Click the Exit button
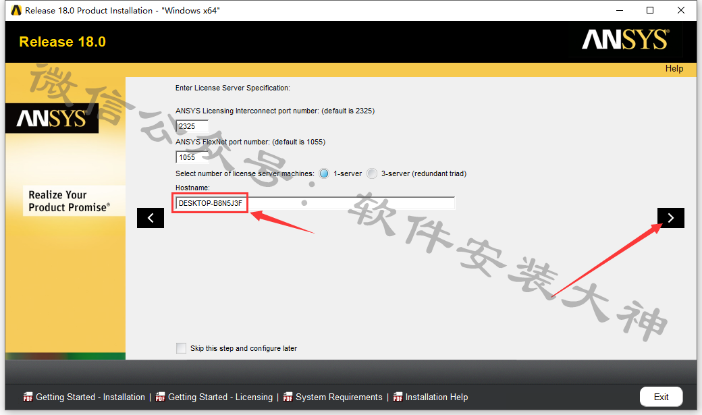This screenshot has width=702, height=415. click(661, 397)
